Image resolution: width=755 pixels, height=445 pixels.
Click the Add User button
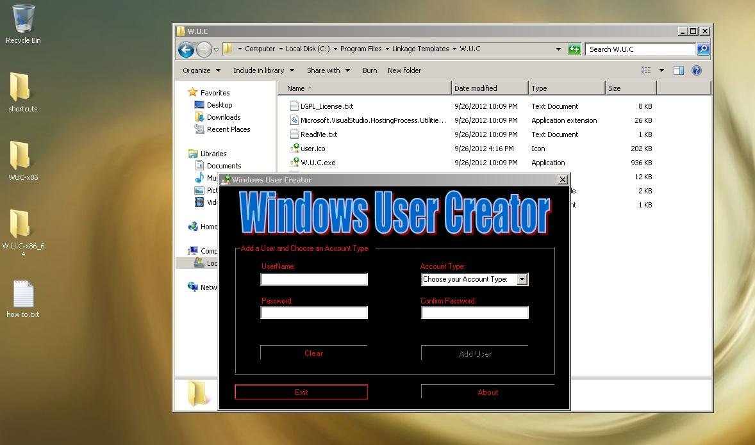tap(475, 353)
